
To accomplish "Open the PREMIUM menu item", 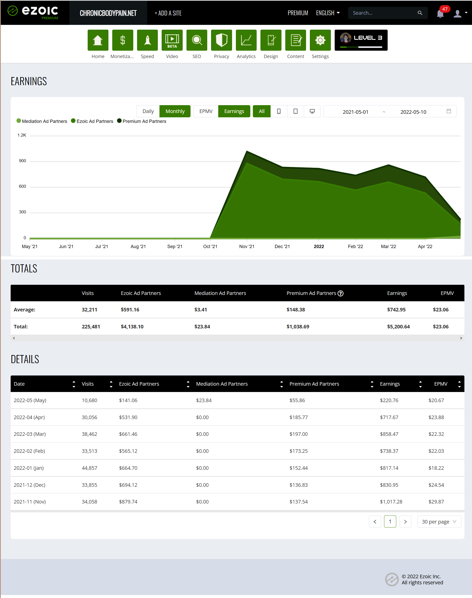I will coord(298,13).
